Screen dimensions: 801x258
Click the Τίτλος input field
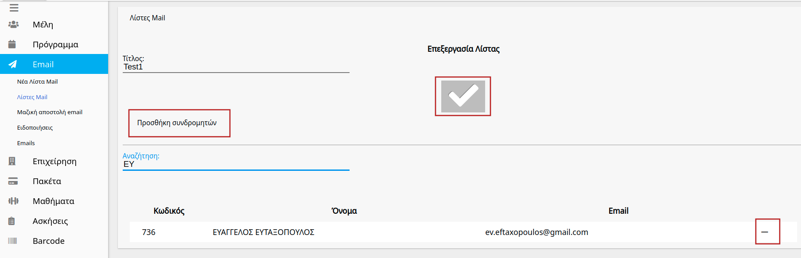tap(236, 67)
